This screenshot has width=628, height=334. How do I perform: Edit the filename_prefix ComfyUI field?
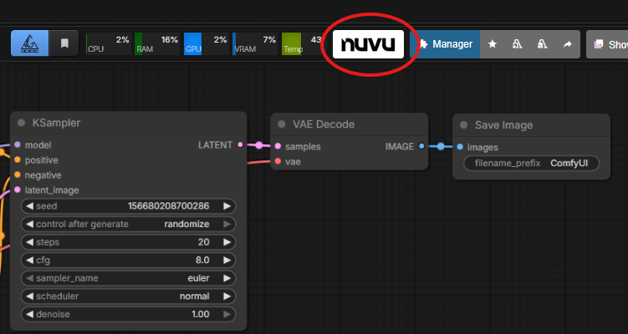tap(531, 163)
